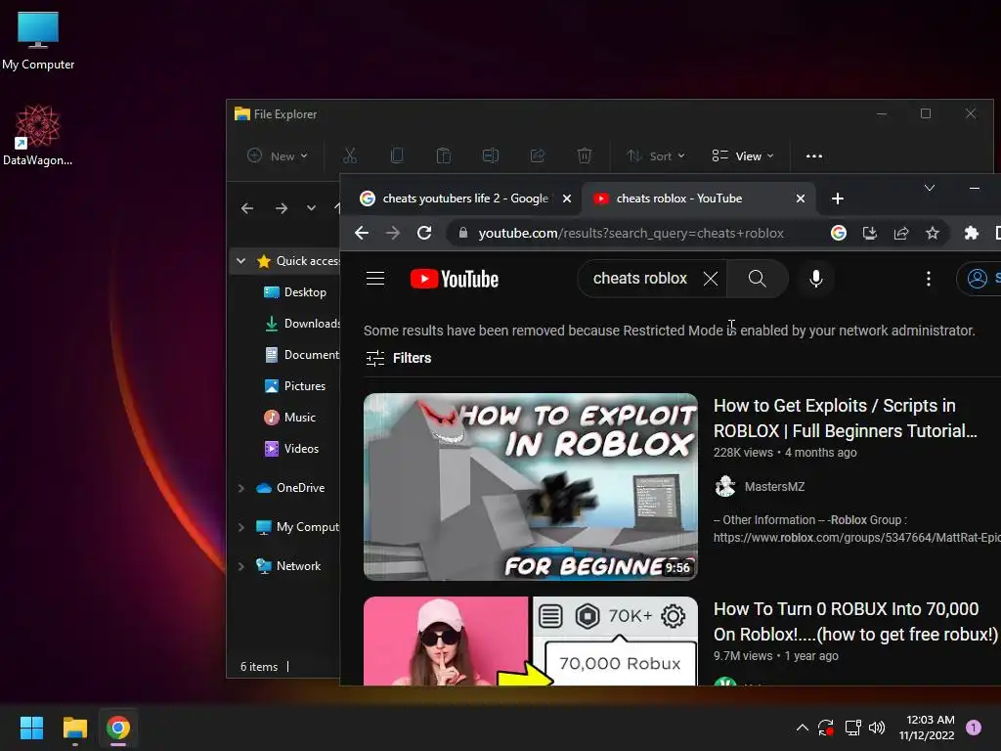Click the lock site info icon
Viewport: 1001px width, 751px height.
pyautogui.click(x=463, y=233)
